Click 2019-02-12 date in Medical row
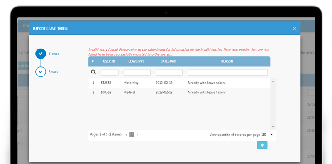Image resolution: width=332 pixels, height=164 pixels. click(164, 93)
